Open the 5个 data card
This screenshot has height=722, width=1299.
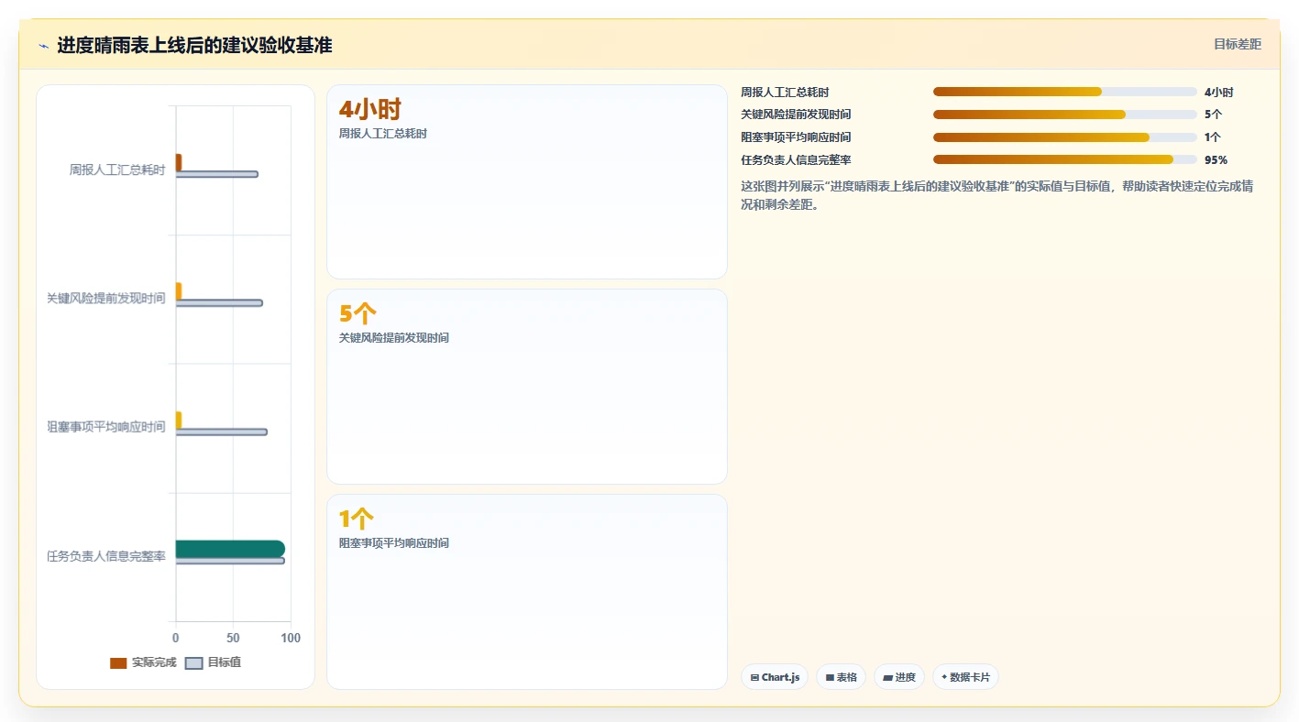coord(527,387)
